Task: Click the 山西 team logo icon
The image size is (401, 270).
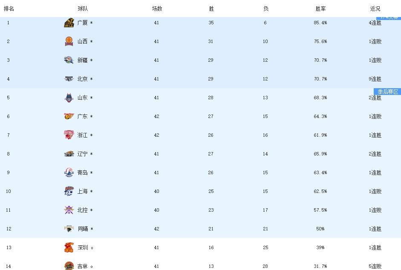Action: (x=69, y=41)
